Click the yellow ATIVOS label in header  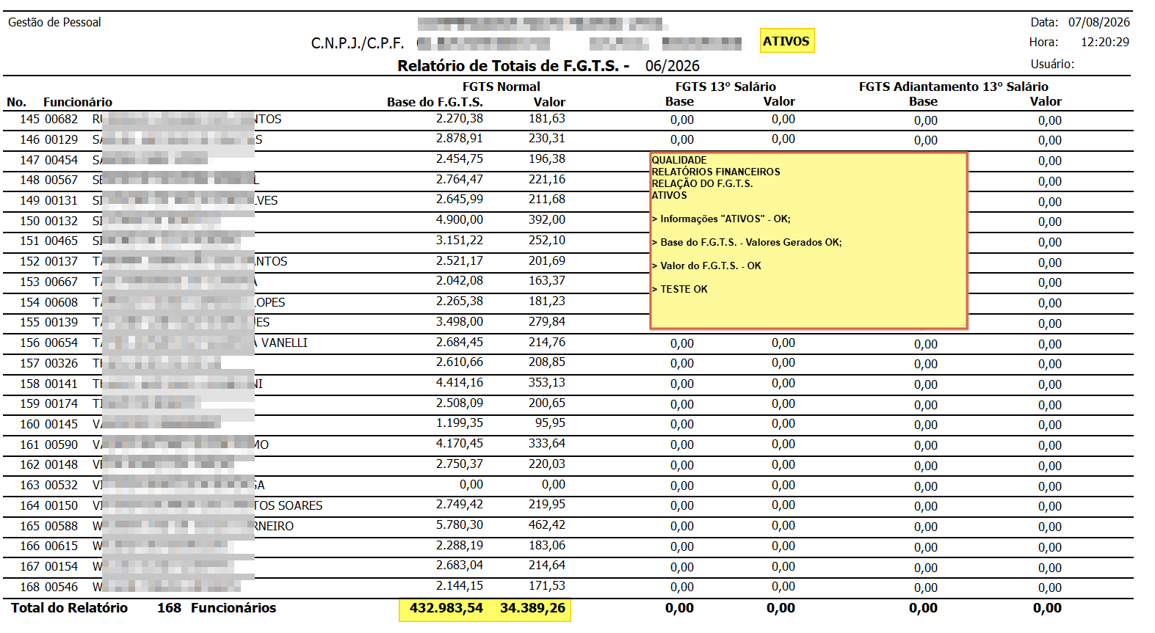pos(786,41)
